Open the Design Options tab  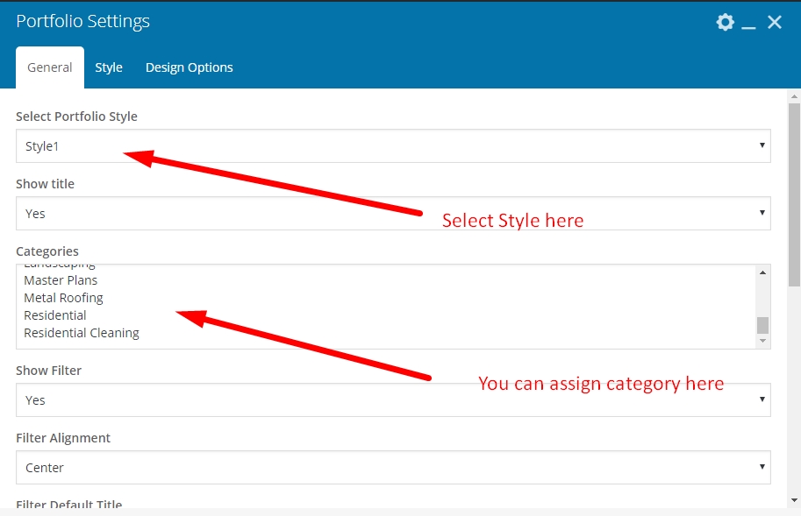190,67
